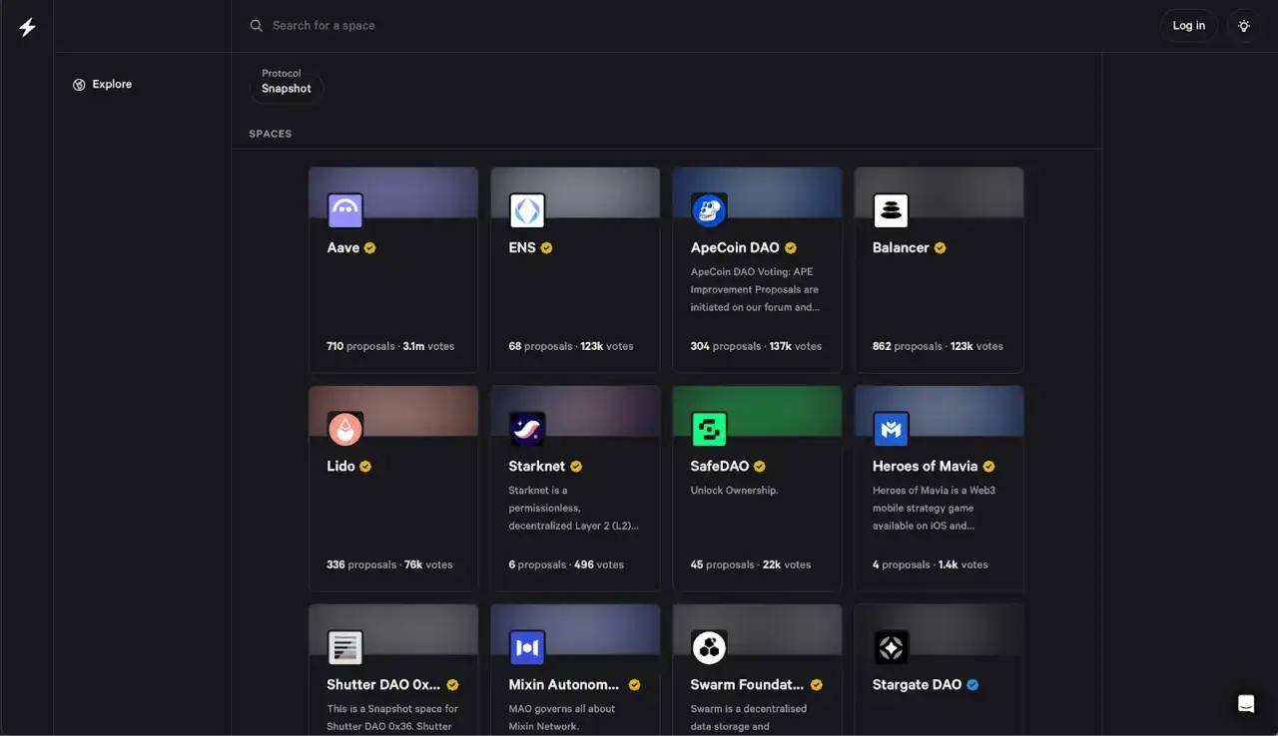Click ENS's verified badge

point(546,248)
